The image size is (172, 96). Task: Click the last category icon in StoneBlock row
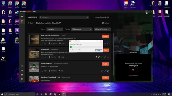(x=108, y=57)
